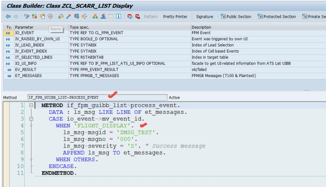Viewport: 326px width, 187px height.
Task: Click 'ZMSG_TEST' string on line 5
Action: pyautogui.click(x=136, y=132)
